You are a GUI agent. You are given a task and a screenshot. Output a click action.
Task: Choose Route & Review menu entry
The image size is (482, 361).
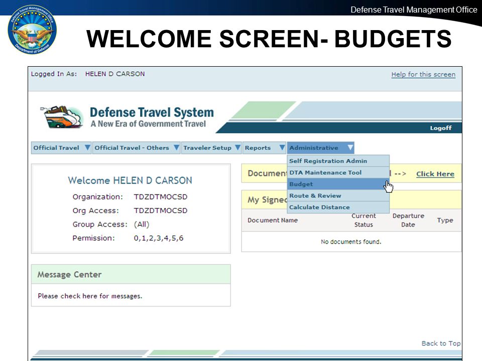(x=338, y=196)
